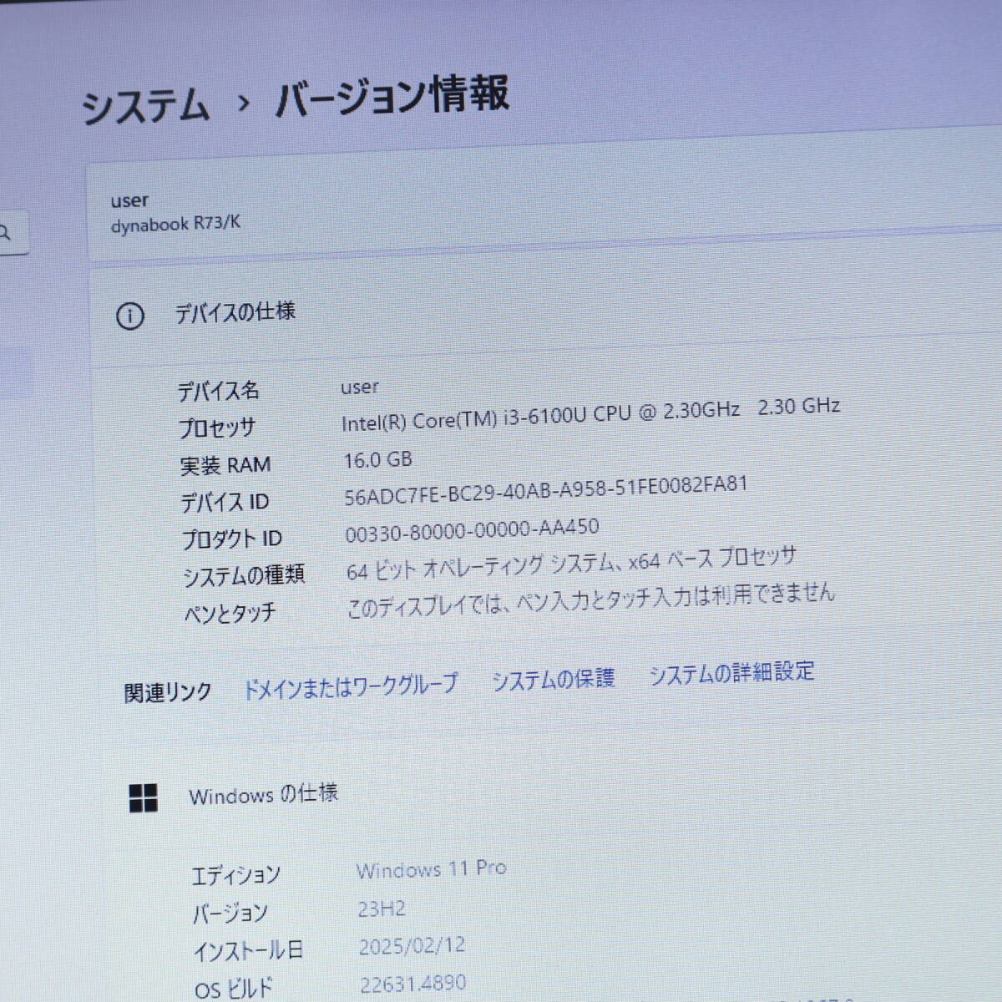Open システムの詳細設定 link
This screenshot has width=1002, height=1002.
pos(731,672)
